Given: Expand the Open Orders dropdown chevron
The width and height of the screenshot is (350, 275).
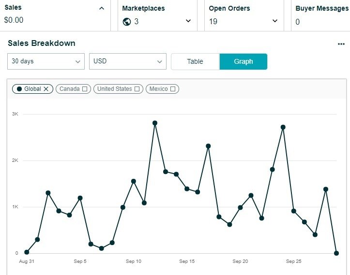Looking at the screenshot, I should [x=275, y=21].
